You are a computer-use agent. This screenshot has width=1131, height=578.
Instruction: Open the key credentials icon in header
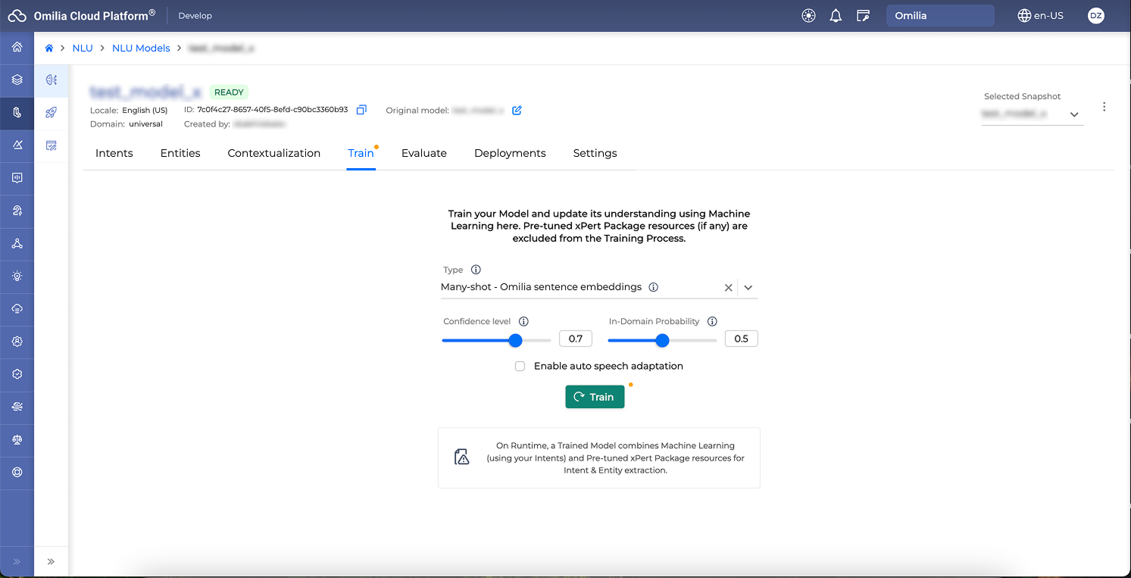click(862, 15)
